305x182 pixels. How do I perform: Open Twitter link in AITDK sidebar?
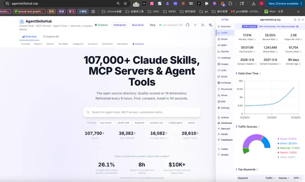(x=223, y=149)
